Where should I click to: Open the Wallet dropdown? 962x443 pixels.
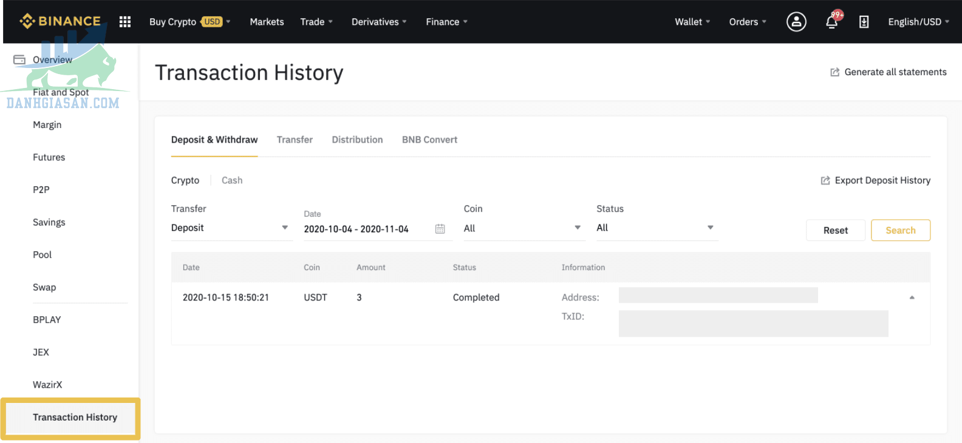coord(692,22)
